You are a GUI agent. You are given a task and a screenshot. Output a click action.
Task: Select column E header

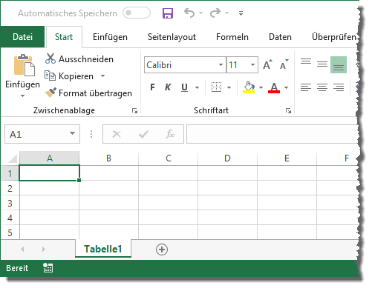click(287, 158)
